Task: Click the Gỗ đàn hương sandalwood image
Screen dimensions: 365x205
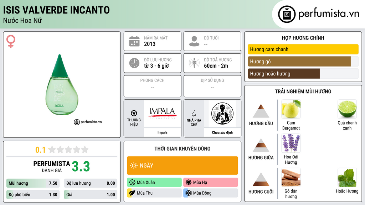Action: [x=291, y=178]
